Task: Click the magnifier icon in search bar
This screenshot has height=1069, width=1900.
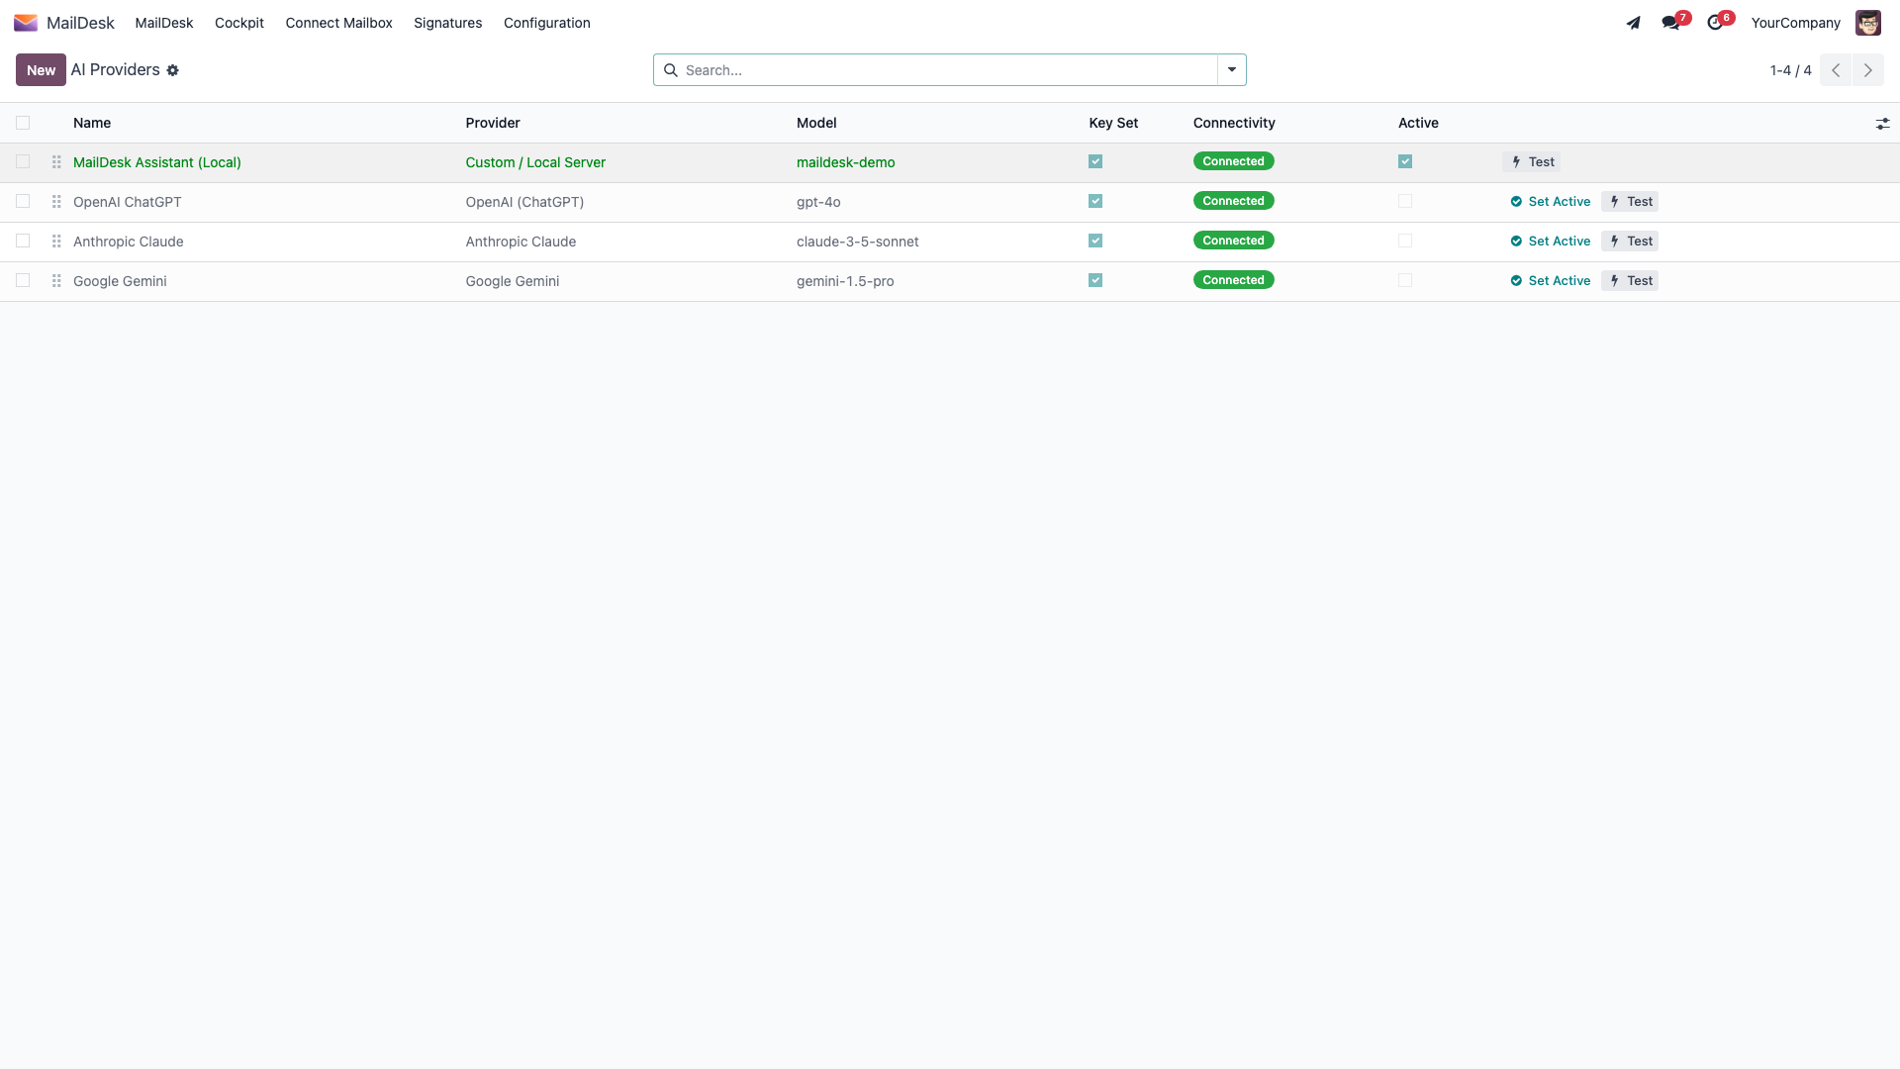Action: 671,70
